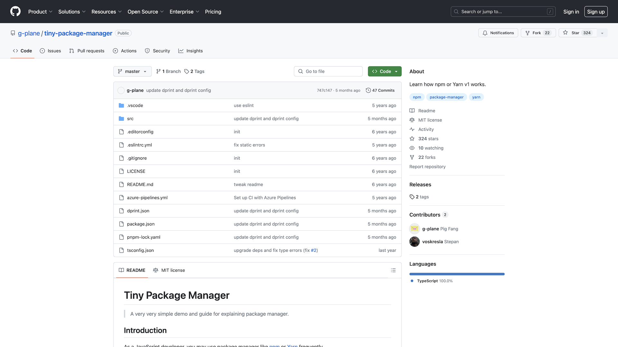
Task: Click the g-plane owner link in header
Action: tap(29, 33)
